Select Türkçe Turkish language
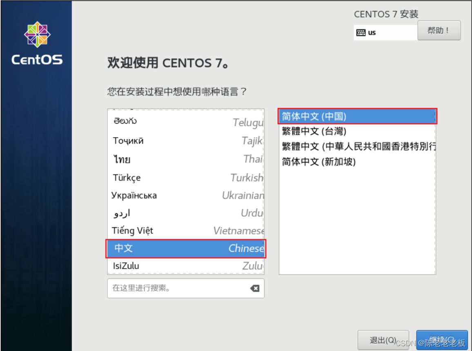 coord(185,178)
